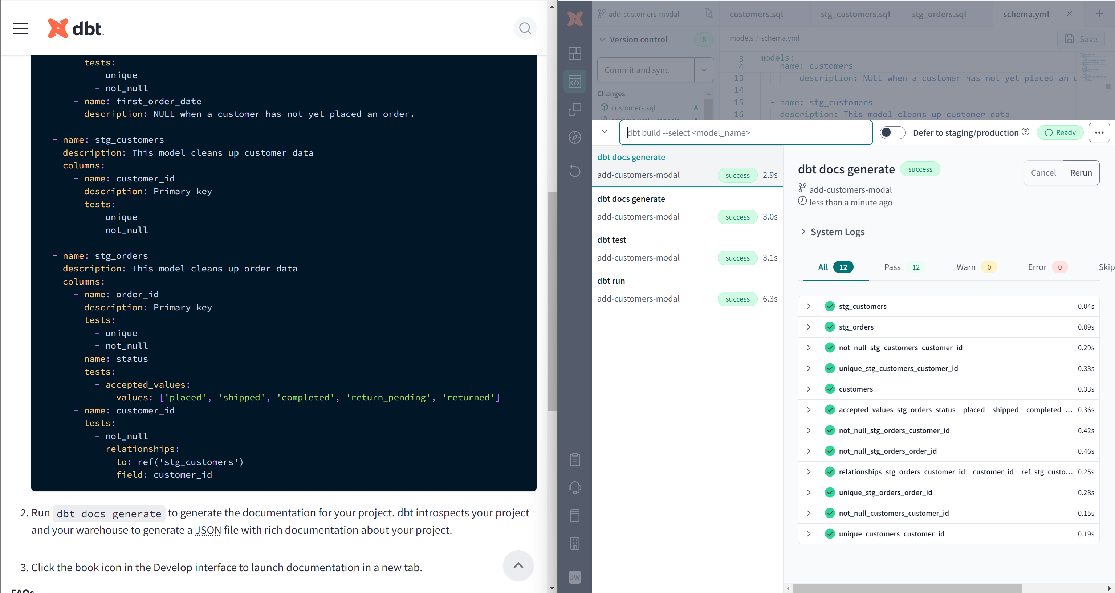
Task: Expand unique_stg_orders_order_id row
Action: [x=808, y=492]
